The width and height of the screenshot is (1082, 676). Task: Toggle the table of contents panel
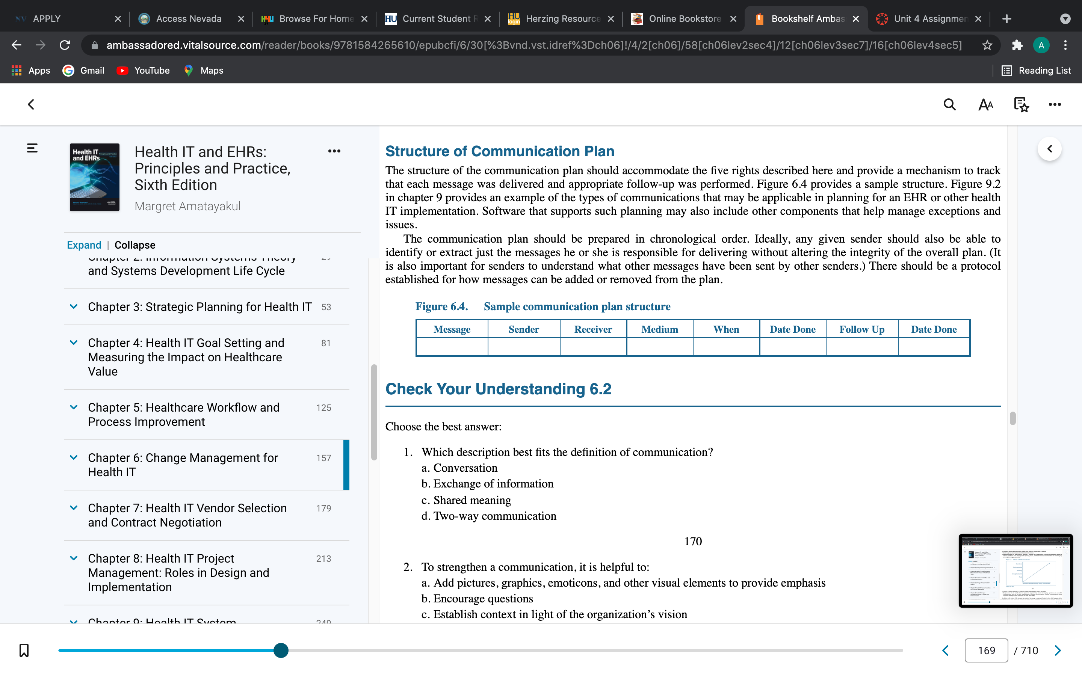pyautogui.click(x=32, y=148)
